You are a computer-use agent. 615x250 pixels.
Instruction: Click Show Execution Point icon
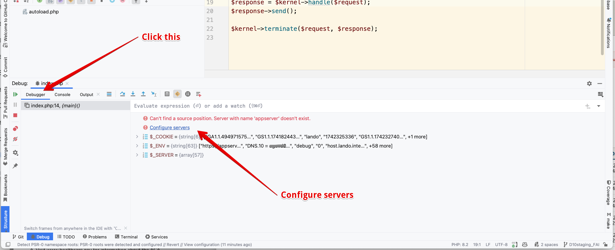click(109, 94)
